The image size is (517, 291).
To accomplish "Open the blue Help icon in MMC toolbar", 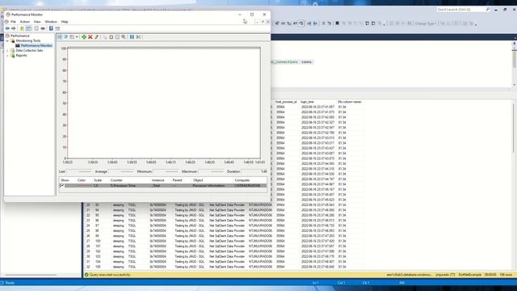I will click(x=51, y=28).
